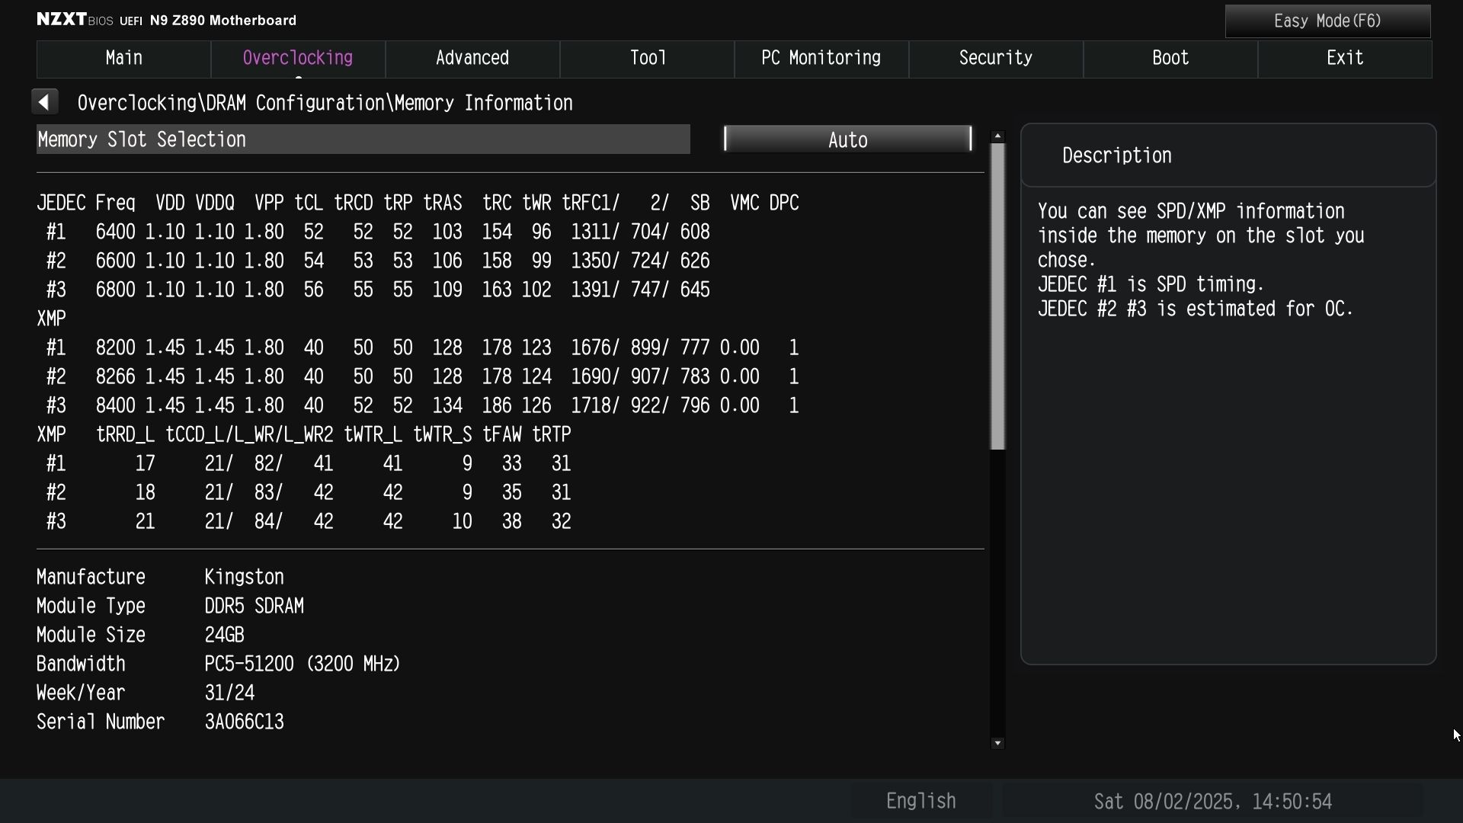Image resolution: width=1463 pixels, height=823 pixels.
Task: Click the XMP tRRD_L sub-timings header
Action: tap(304, 434)
